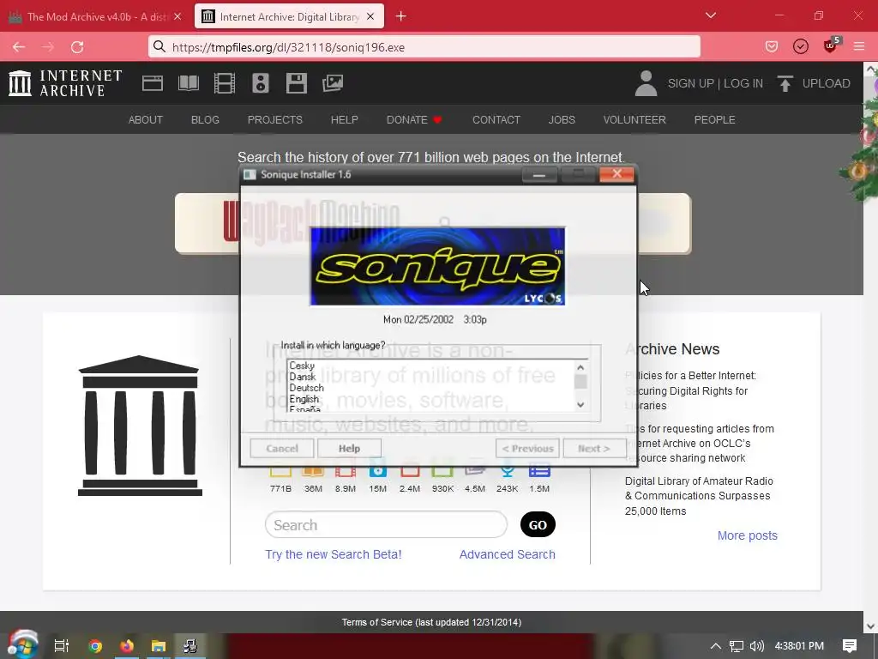Focus the Archive Search input field

click(386, 525)
